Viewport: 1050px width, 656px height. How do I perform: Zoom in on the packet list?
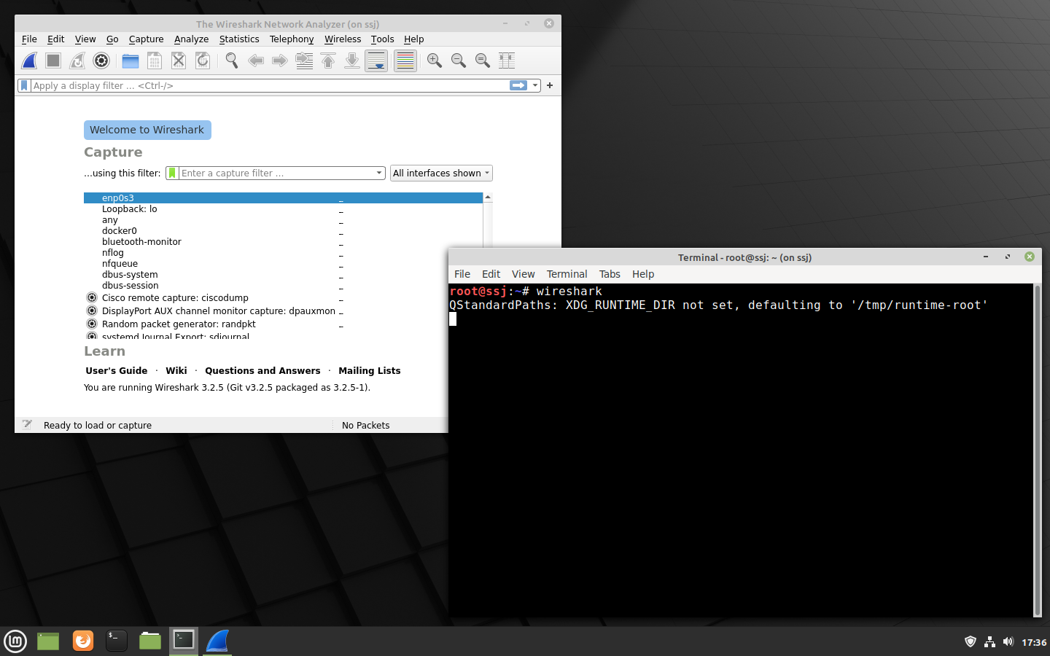[434, 60]
